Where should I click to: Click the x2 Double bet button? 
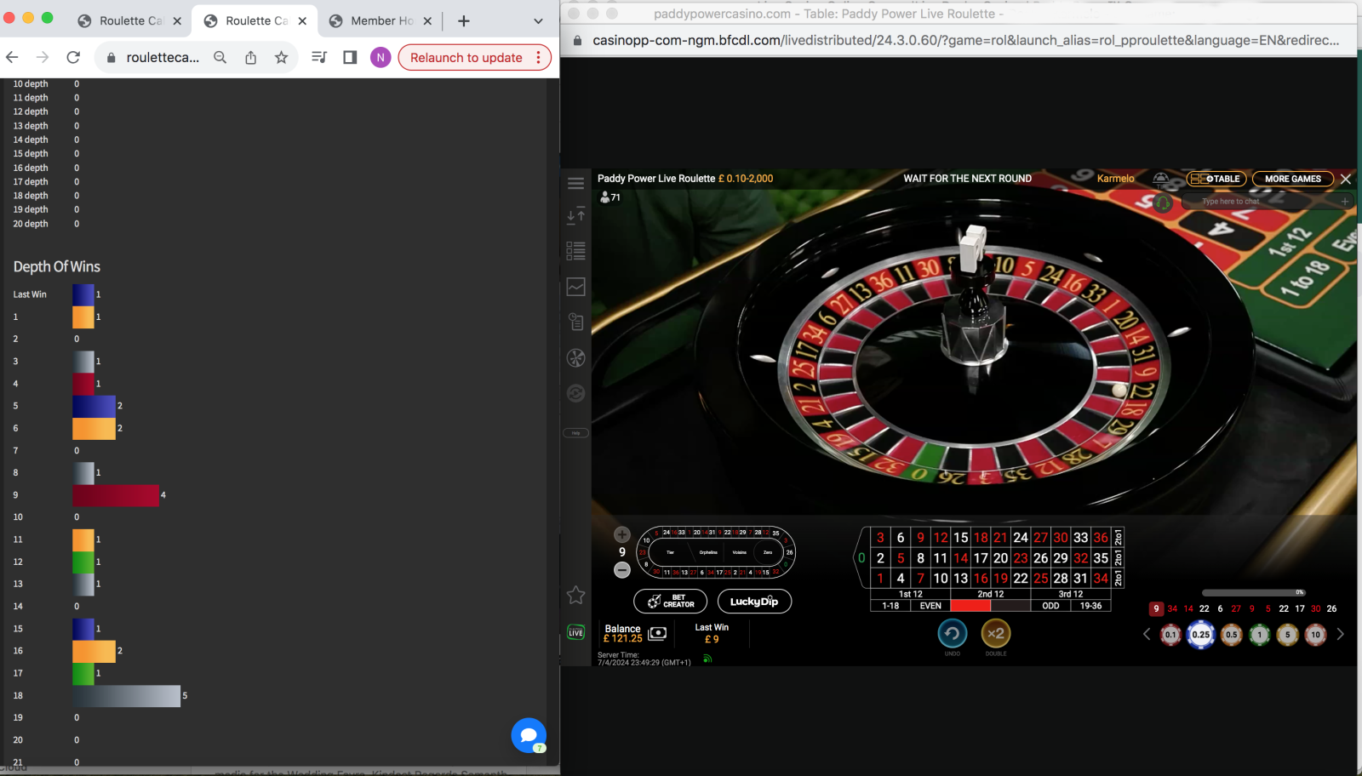tap(996, 633)
